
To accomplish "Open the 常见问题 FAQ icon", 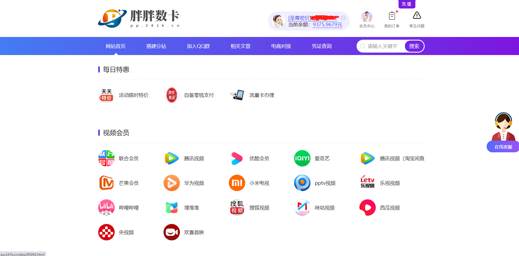I will (417, 16).
